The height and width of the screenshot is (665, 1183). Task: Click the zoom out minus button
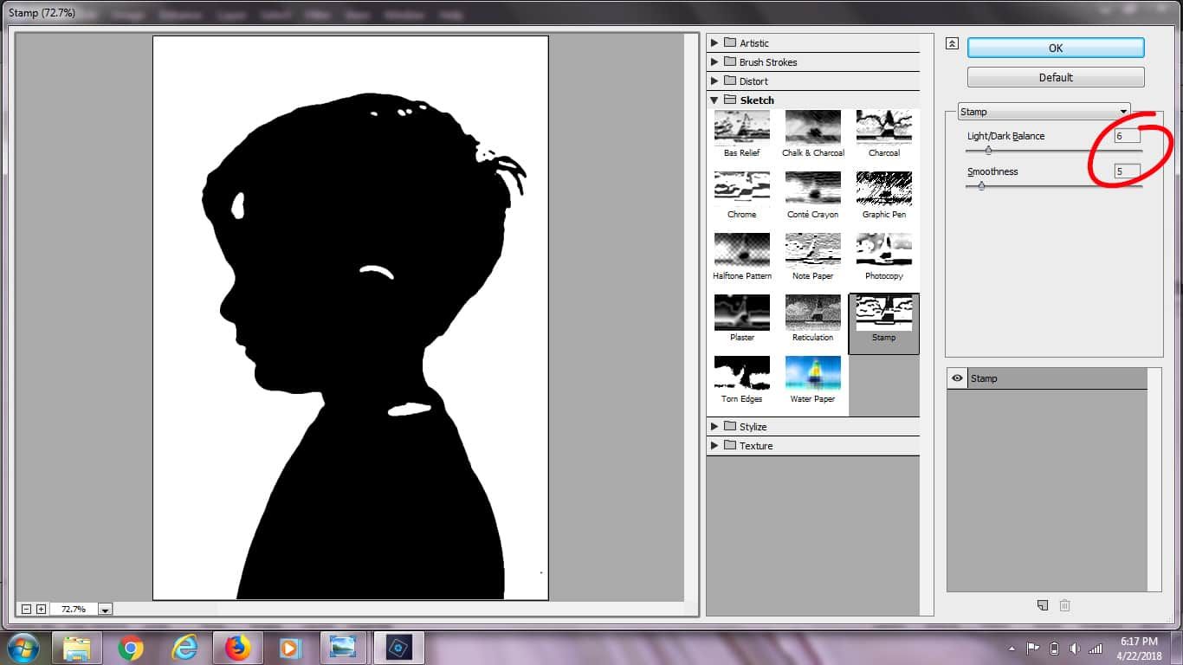(x=26, y=609)
